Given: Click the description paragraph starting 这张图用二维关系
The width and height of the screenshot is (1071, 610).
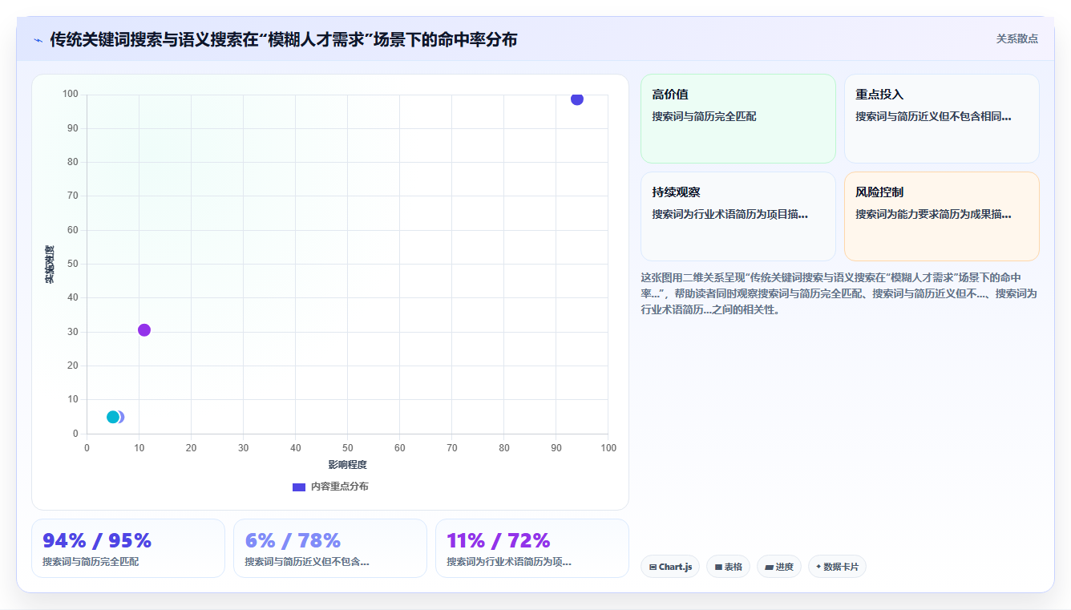Looking at the screenshot, I should (x=839, y=293).
